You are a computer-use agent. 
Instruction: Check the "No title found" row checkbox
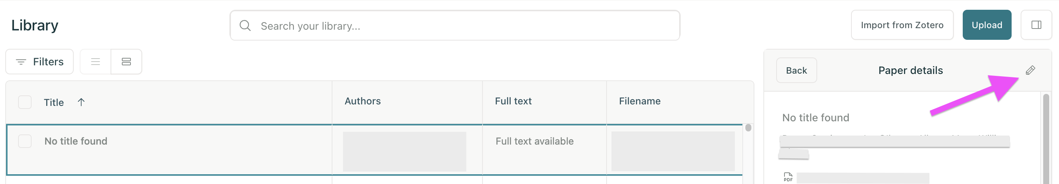[x=25, y=141]
